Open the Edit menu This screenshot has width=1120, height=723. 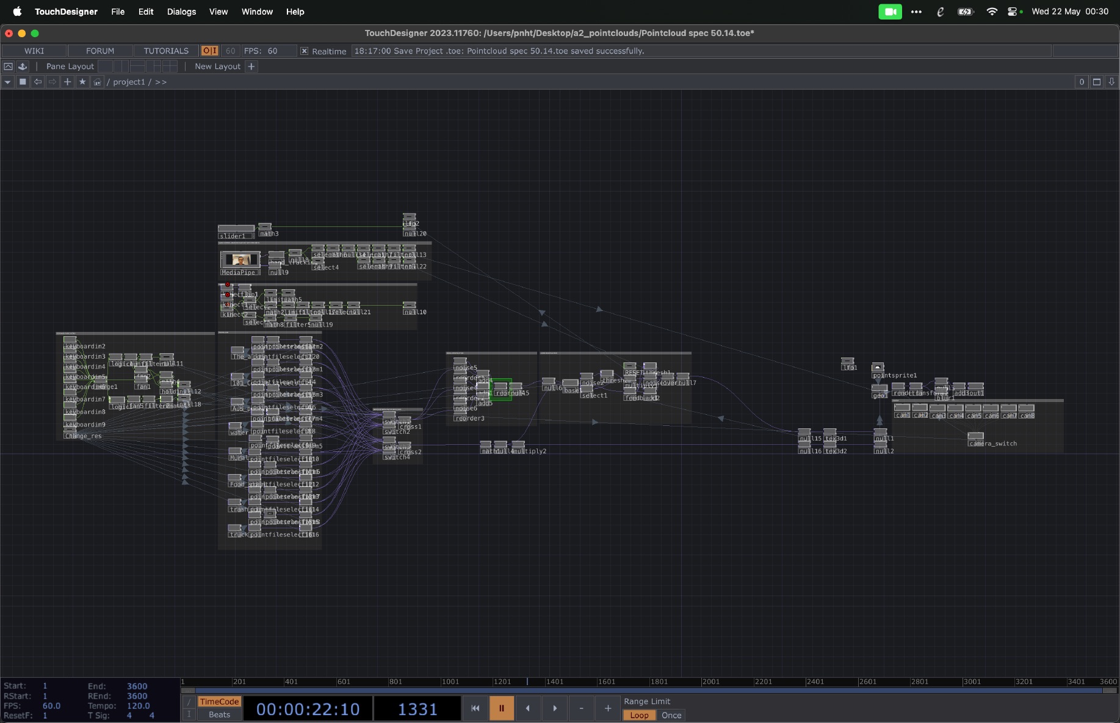pos(146,12)
